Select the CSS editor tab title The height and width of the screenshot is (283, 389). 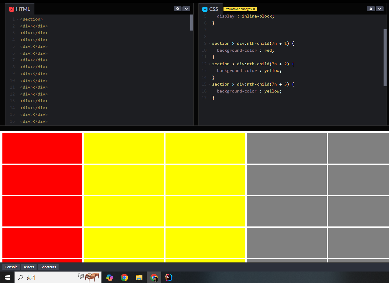click(214, 9)
